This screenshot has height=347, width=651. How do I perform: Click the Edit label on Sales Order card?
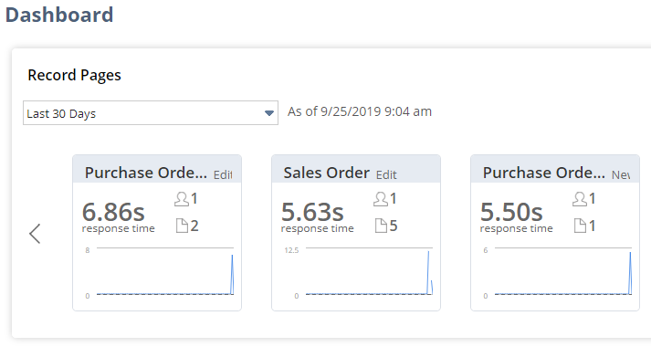pos(386,175)
